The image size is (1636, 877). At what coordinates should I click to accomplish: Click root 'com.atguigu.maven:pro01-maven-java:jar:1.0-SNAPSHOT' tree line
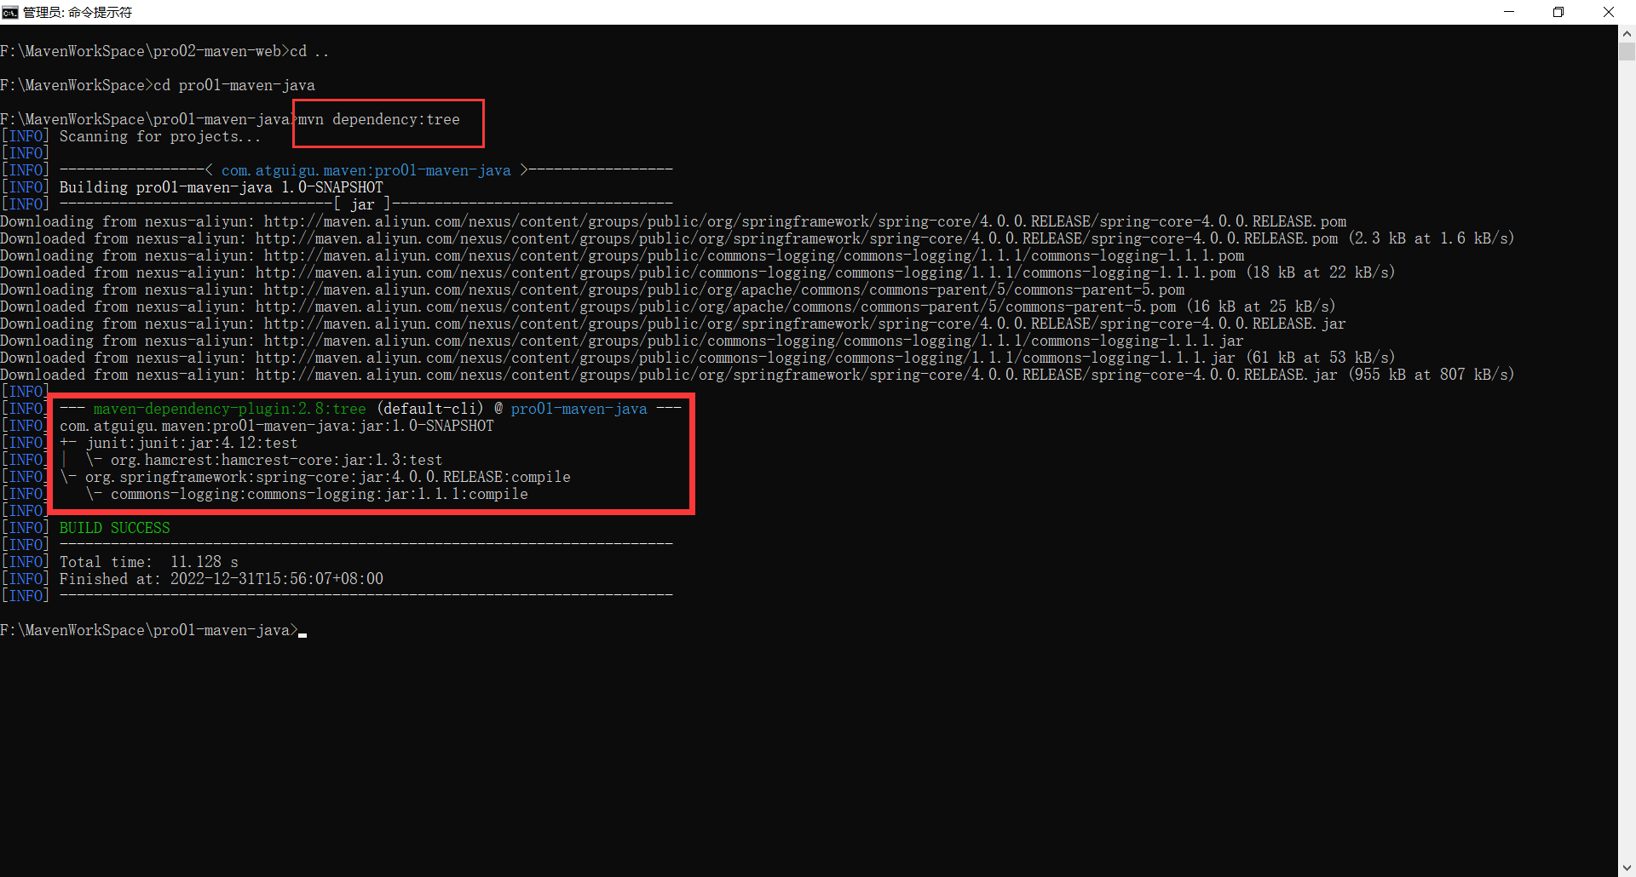(x=277, y=426)
